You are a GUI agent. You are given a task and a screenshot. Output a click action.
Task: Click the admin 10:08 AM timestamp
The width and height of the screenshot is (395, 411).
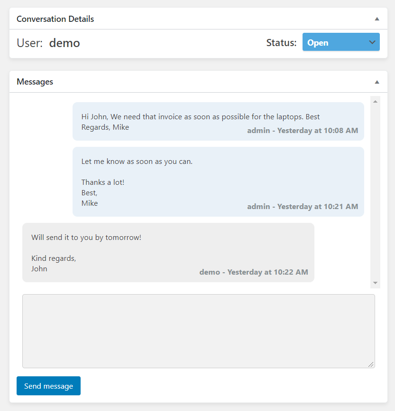click(303, 131)
